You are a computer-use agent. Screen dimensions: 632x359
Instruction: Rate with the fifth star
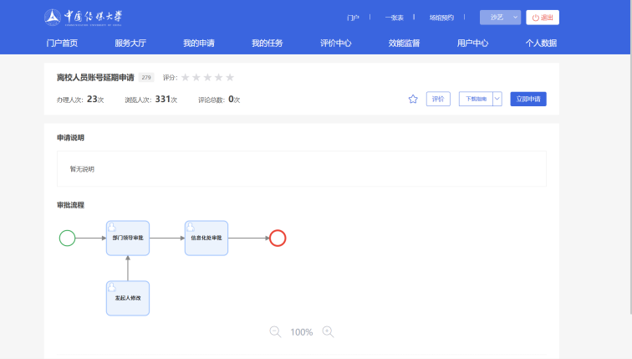pyautogui.click(x=230, y=78)
